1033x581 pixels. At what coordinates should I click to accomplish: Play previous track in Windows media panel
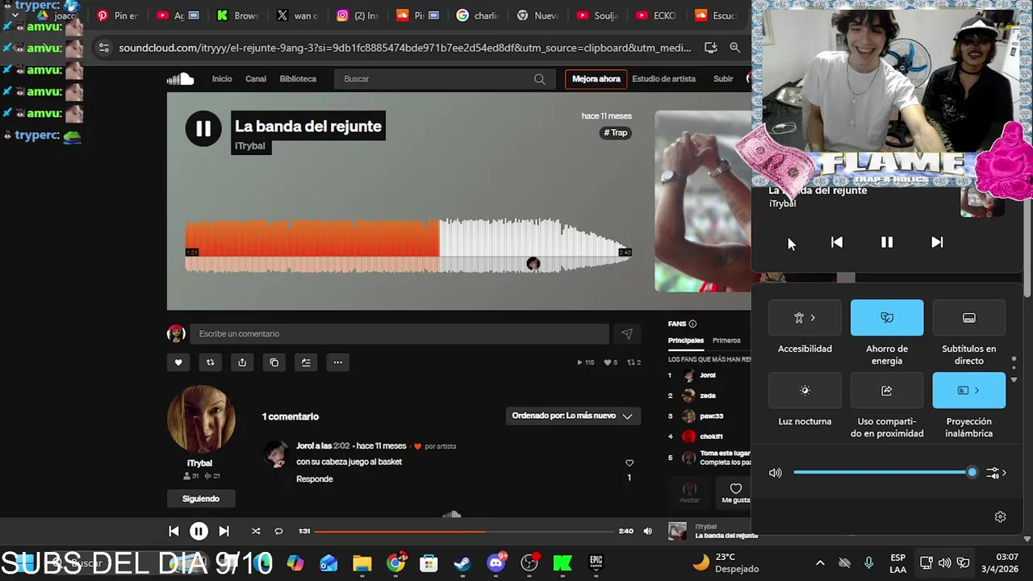tap(837, 242)
